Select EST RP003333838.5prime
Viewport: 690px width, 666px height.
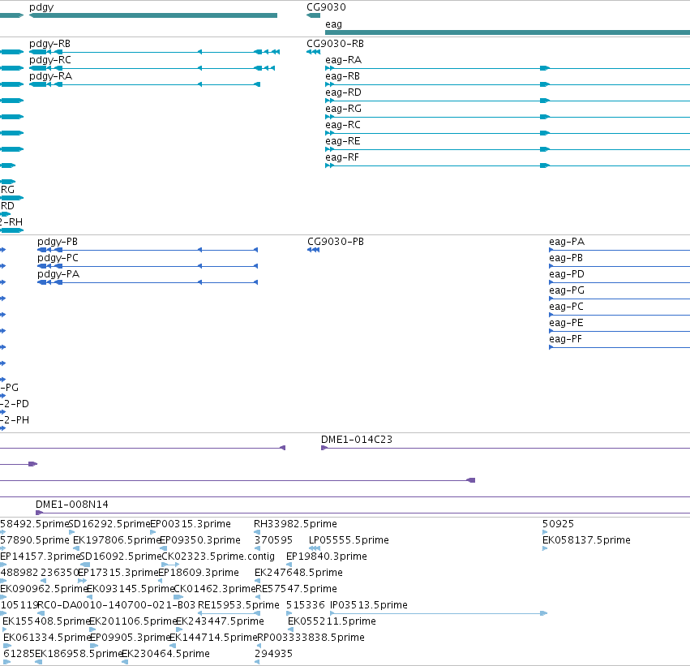tap(311, 638)
